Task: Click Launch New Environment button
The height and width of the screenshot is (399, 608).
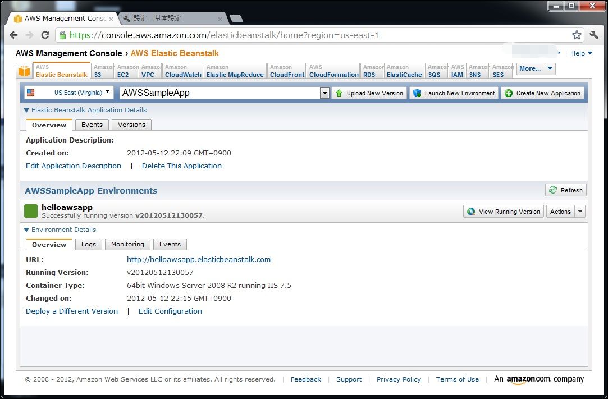Action: click(x=454, y=93)
